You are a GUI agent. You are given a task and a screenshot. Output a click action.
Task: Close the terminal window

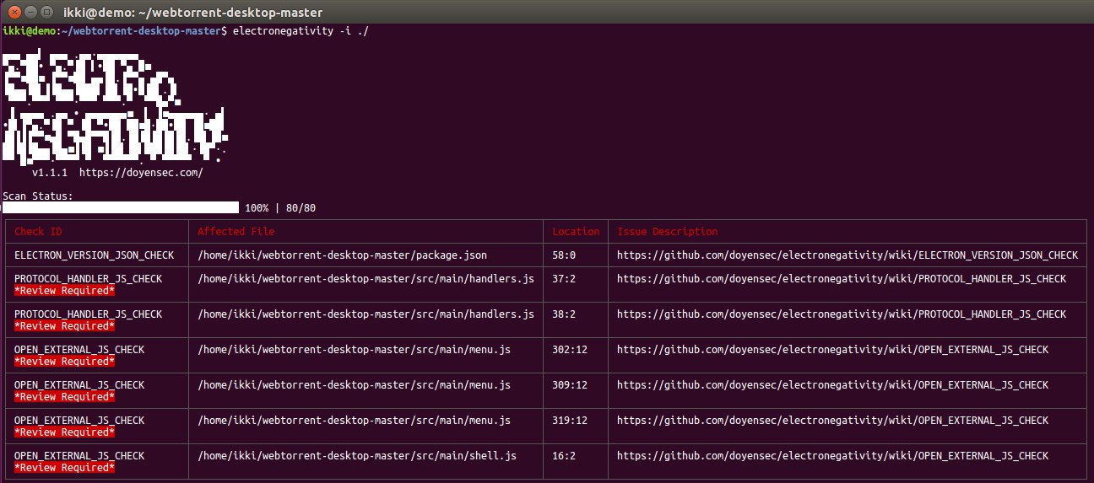[x=14, y=12]
